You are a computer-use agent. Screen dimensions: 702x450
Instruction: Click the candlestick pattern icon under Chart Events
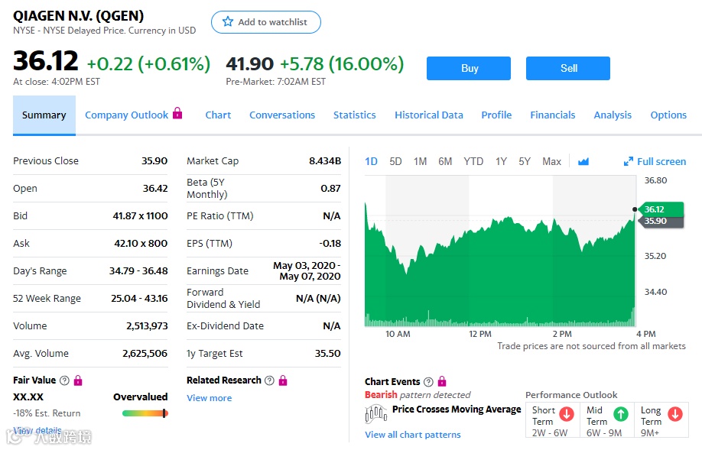tap(376, 414)
